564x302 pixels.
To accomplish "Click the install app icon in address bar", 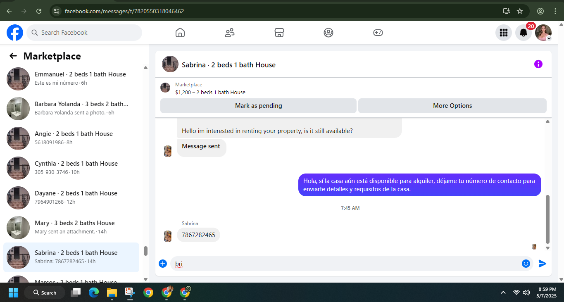I will point(507,11).
